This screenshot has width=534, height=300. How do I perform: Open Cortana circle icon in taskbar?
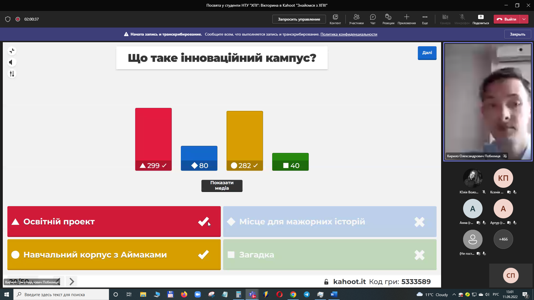point(116,294)
